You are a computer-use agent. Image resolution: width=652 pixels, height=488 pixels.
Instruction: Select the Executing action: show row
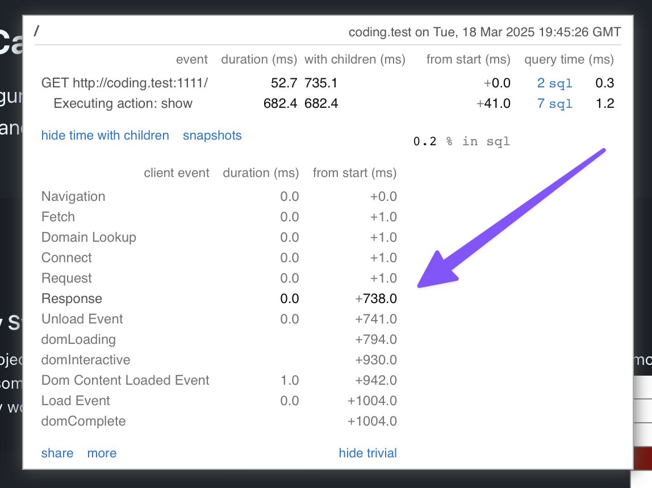coord(328,103)
